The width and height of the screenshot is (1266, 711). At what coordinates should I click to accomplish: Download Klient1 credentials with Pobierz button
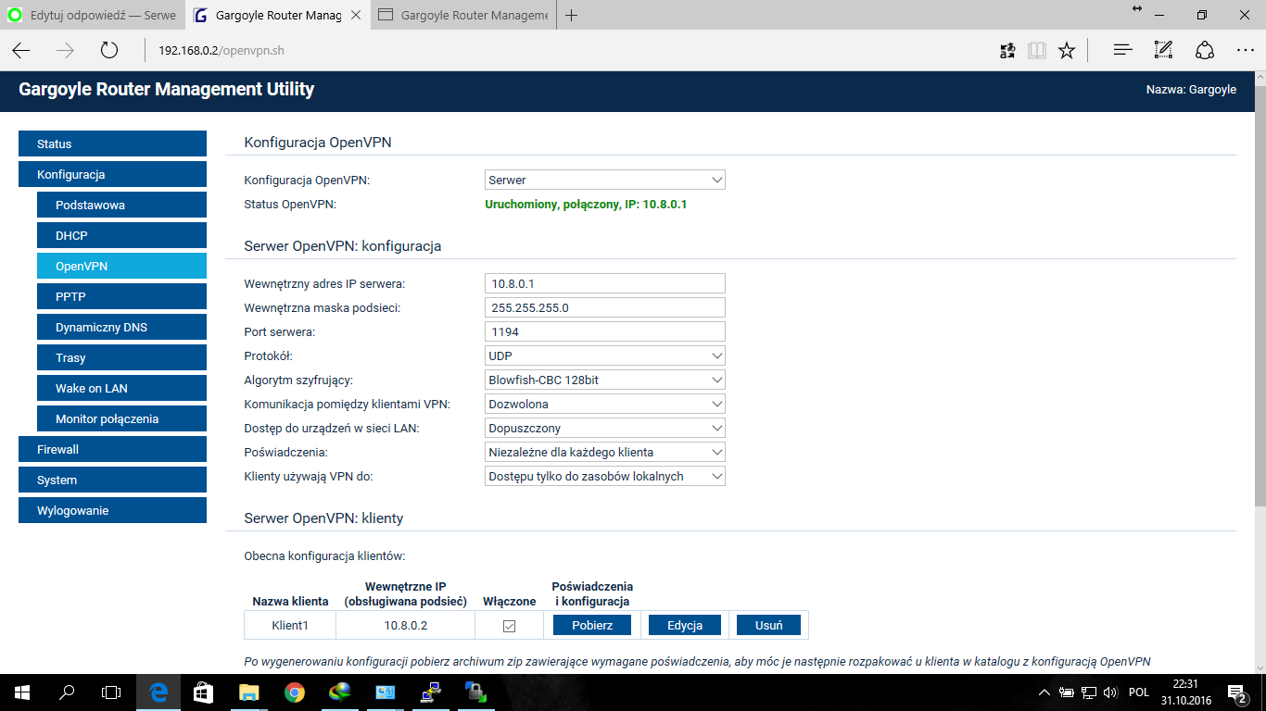coord(592,625)
